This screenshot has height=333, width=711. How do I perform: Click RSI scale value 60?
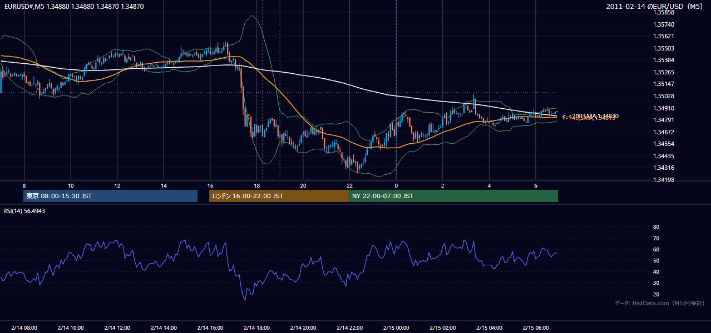(x=656, y=249)
